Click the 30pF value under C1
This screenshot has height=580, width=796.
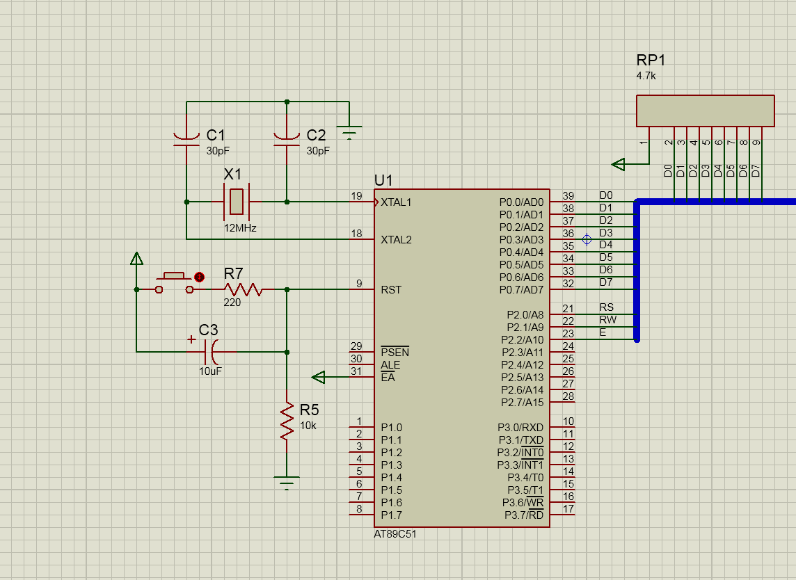point(218,151)
